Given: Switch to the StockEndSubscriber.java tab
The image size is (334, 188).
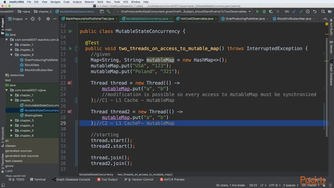Looking at the screenshot, I should point(294,19).
